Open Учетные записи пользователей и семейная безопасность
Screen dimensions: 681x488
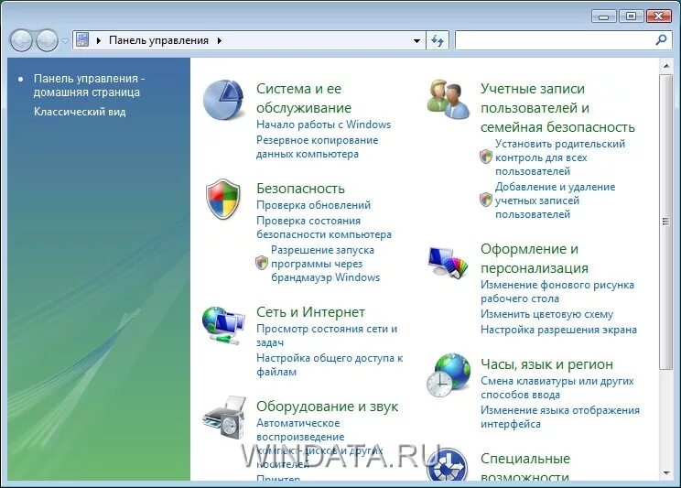557,108
